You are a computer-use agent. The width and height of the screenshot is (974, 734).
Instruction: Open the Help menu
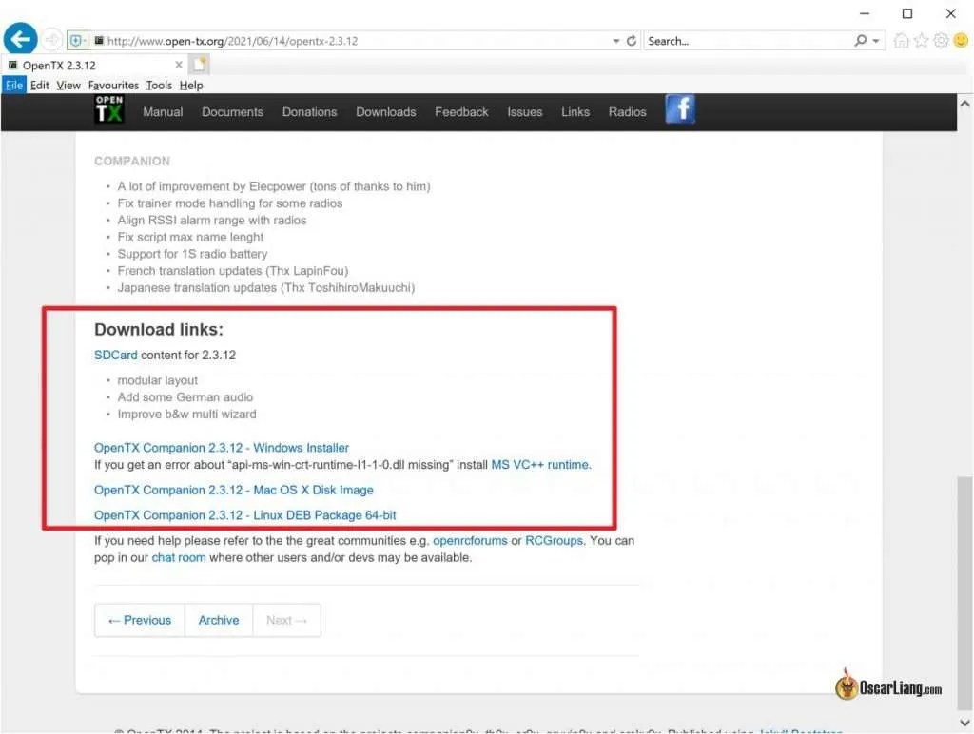[x=191, y=85]
